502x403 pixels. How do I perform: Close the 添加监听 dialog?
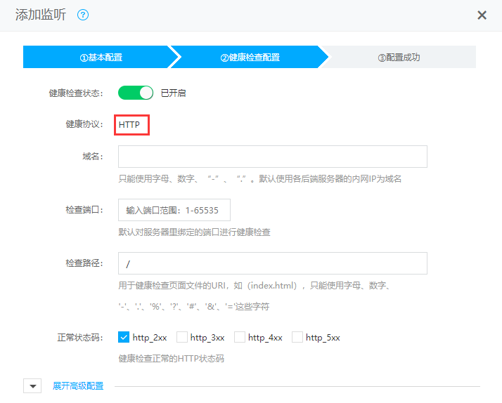click(482, 15)
